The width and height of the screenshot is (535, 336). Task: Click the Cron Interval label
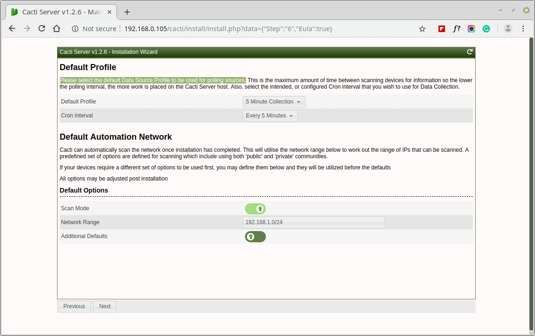pyautogui.click(x=77, y=115)
